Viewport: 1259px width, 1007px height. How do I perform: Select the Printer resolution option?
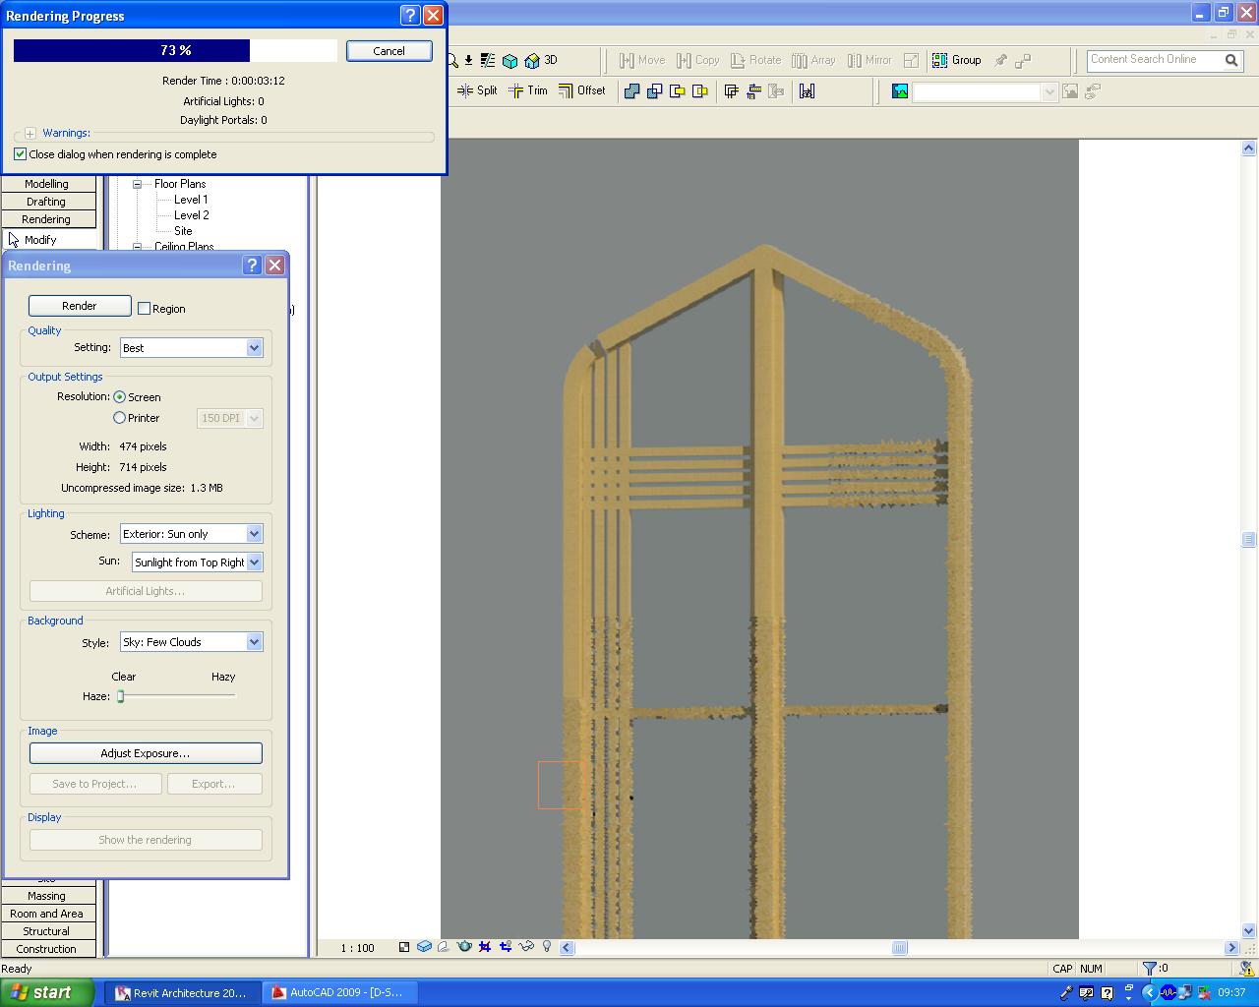(120, 418)
